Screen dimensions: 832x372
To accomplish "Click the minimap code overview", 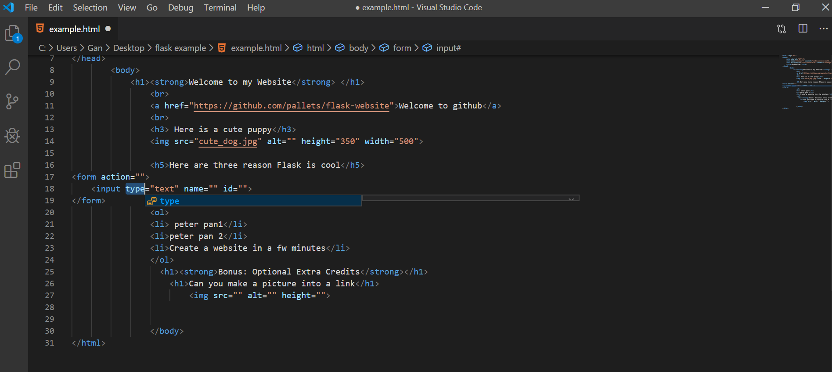I will click(x=806, y=81).
